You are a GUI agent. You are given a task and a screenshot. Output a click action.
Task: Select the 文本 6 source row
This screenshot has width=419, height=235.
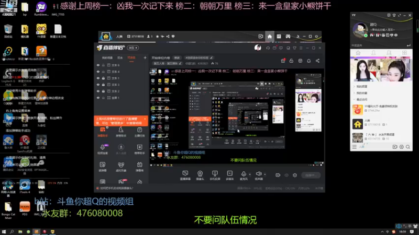[x=122, y=65]
